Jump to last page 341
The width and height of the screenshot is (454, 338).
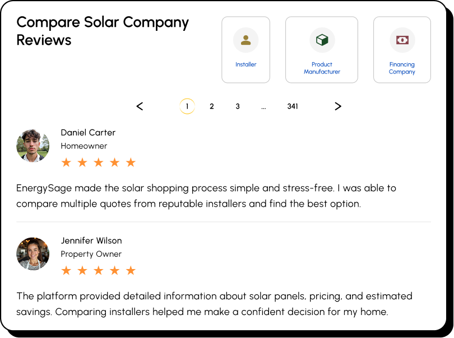tap(293, 107)
